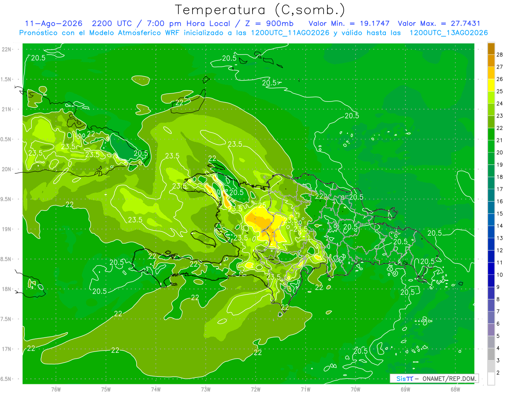Click the '2' label on the color scale
The height and width of the screenshot is (395, 511).
[x=498, y=373]
